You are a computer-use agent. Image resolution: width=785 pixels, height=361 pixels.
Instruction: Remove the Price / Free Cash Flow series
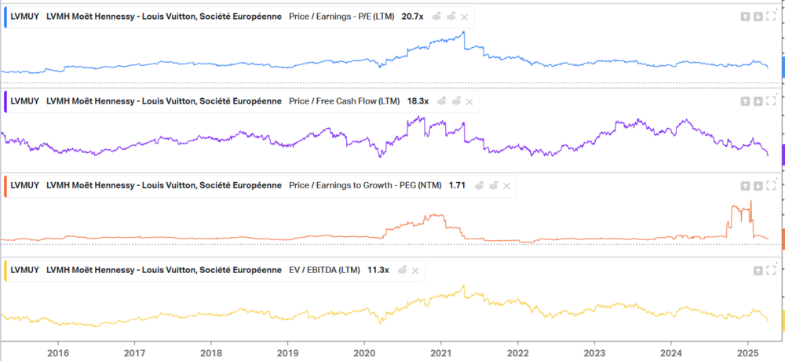click(469, 101)
